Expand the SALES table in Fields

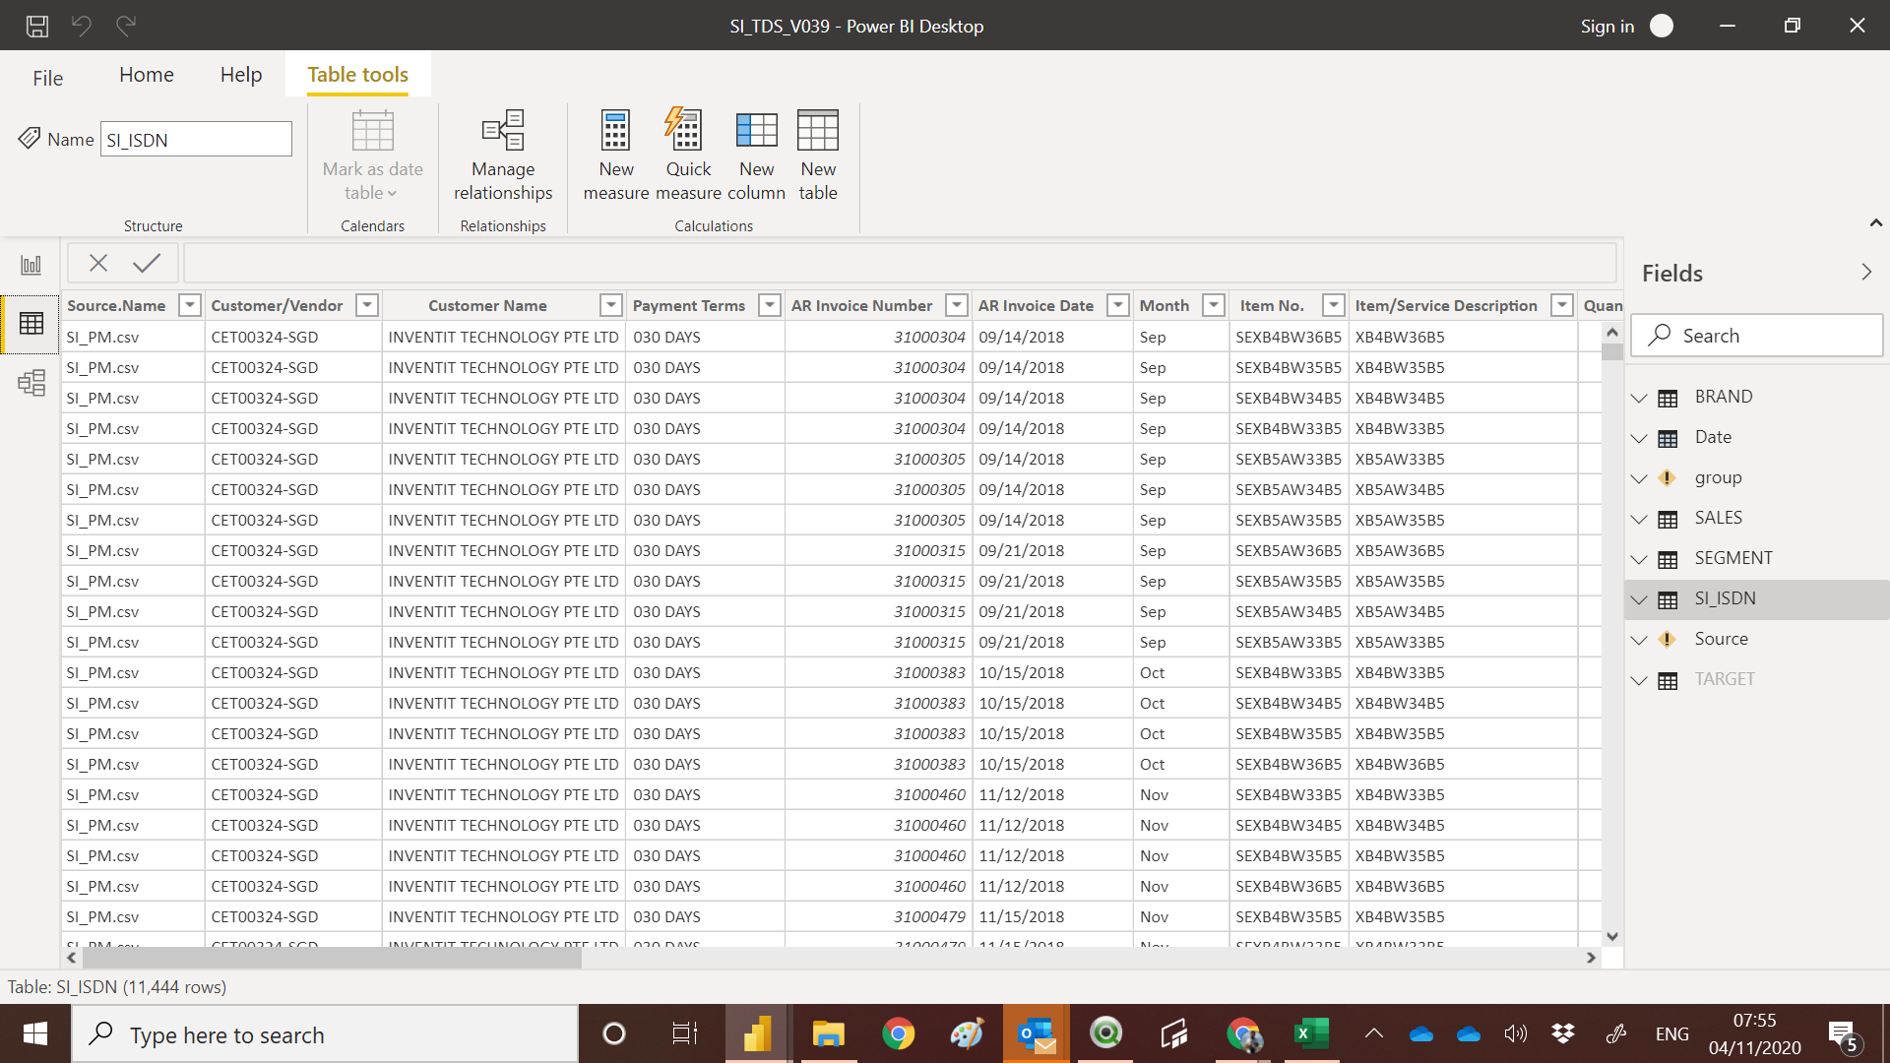(x=1639, y=519)
